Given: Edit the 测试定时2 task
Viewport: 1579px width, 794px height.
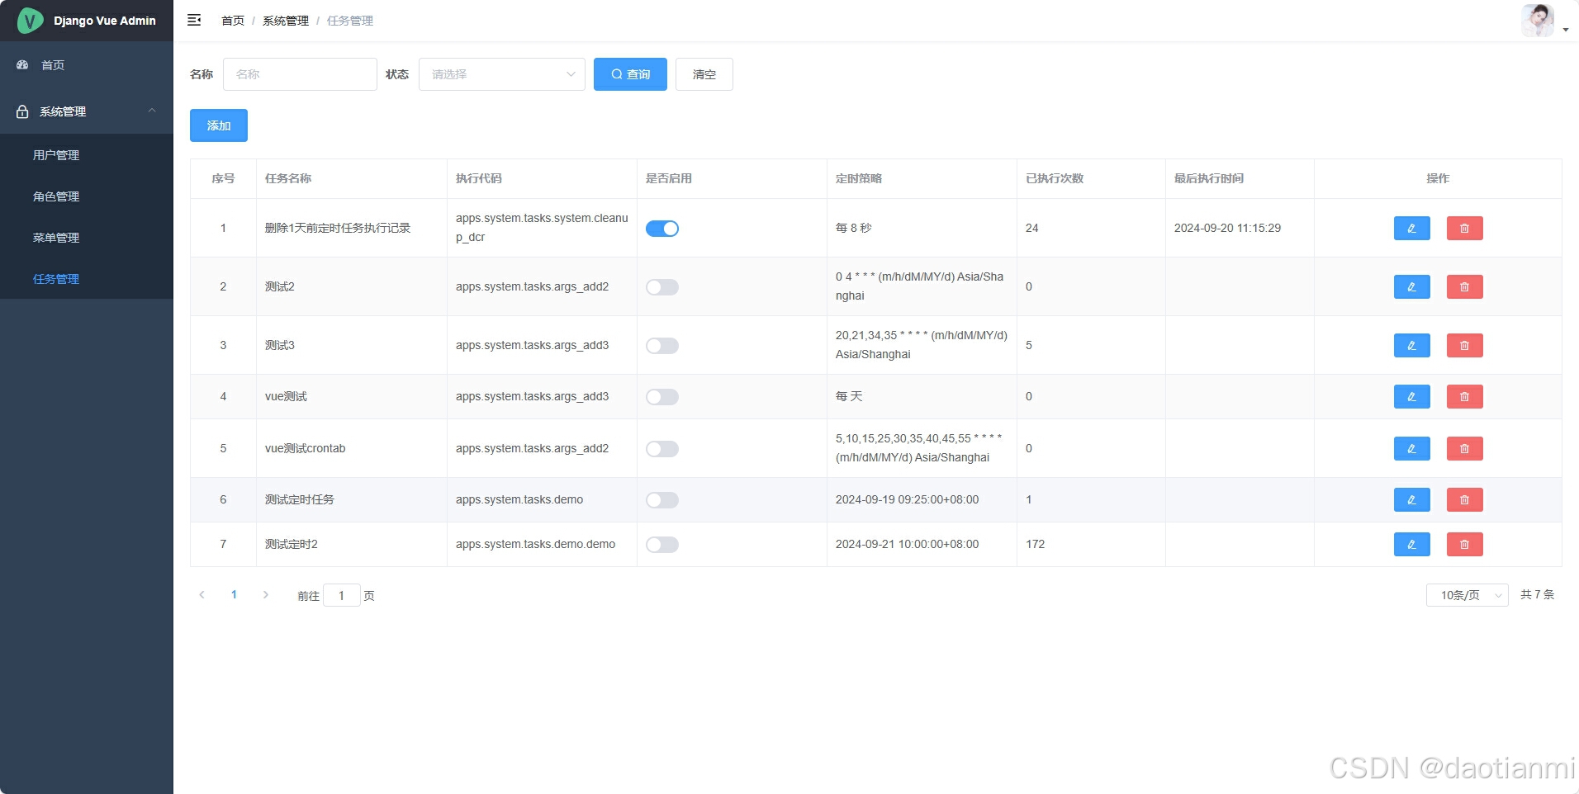Looking at the screenshot, I should 1411,544.
